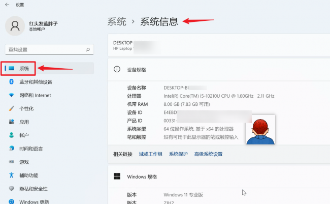This screenshot has height=204, width=330.
Task: Click the edition value Windows 11 专业版
Action: 183,195
